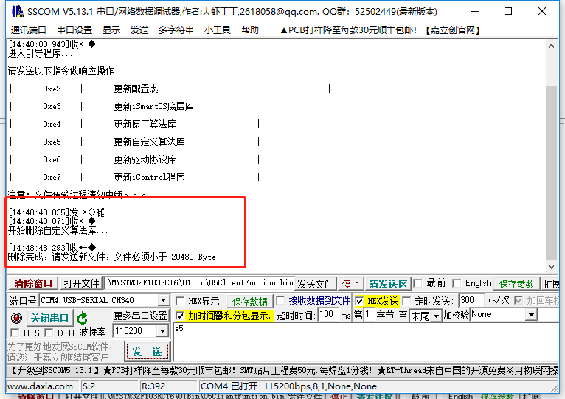The image size is (565, 399).
Task: Open the 通讯端口 menu
Action: point(29,30)
